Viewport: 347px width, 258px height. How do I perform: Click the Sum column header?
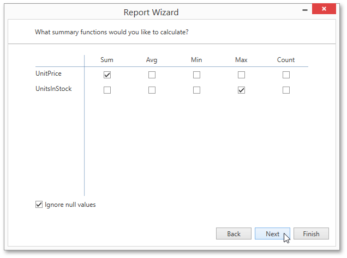click(107, 60)
